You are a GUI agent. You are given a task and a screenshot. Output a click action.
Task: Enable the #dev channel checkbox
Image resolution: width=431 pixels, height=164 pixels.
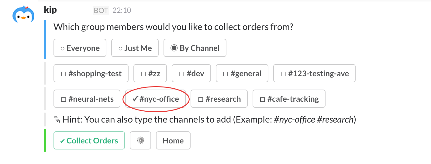[191, 73]
